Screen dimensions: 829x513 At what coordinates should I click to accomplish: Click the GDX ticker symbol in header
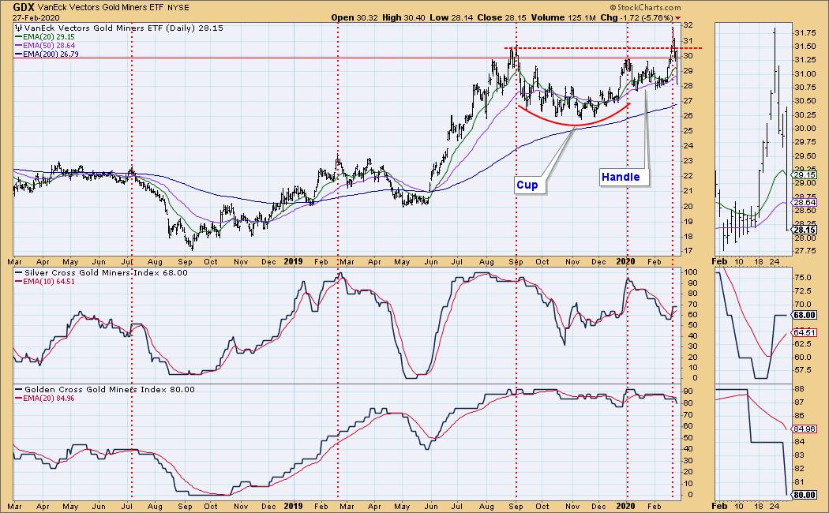(x=24, y=7)
